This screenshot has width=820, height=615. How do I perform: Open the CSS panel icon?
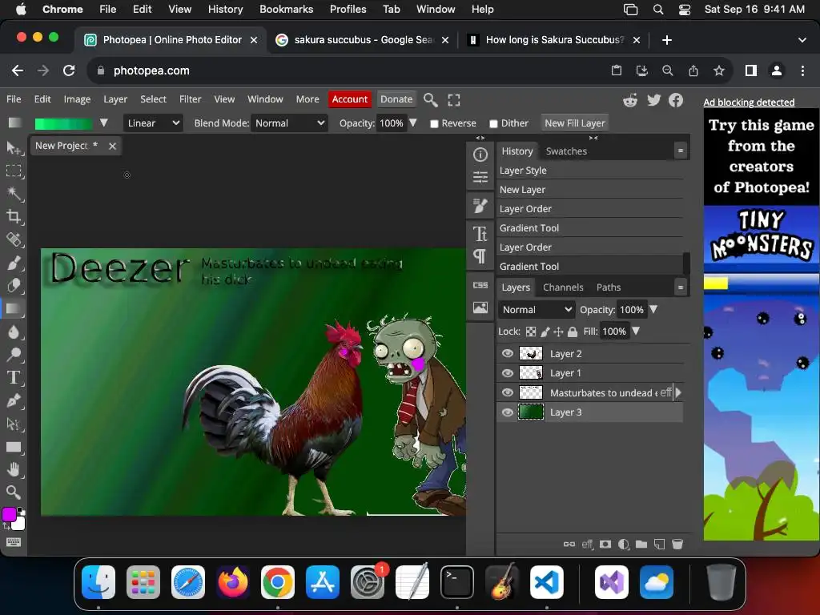(480, 285)
